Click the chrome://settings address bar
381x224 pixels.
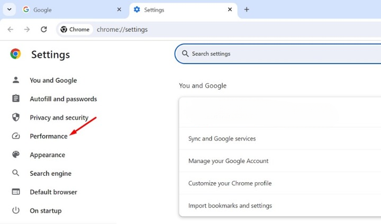click(219, 30)
